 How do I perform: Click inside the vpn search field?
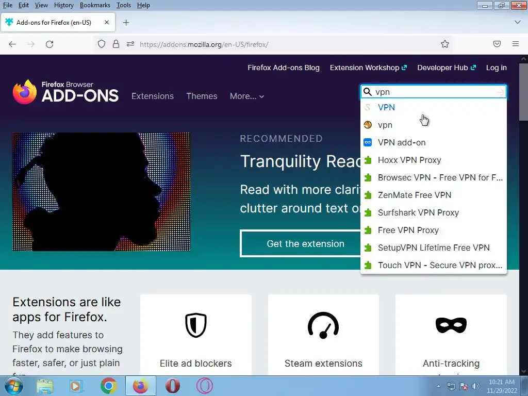(433, 92)
